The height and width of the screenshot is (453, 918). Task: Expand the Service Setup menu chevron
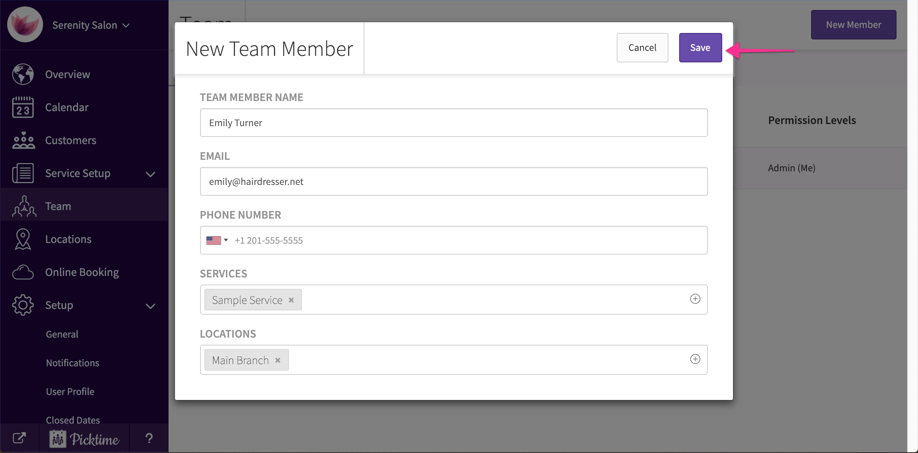tap(151, 174)
